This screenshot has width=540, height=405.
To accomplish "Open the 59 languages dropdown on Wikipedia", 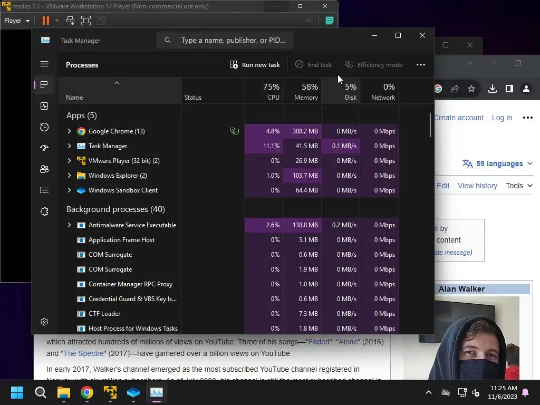I will [497, 163].
